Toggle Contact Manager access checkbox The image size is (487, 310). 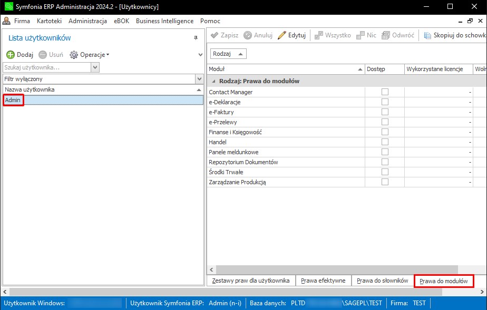tap(385, 92)
